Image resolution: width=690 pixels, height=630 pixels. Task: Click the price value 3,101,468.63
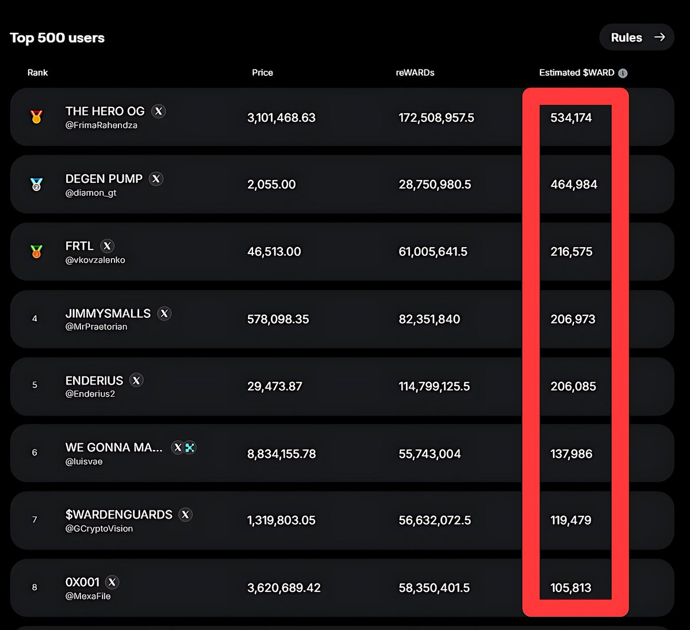(281, 118)
